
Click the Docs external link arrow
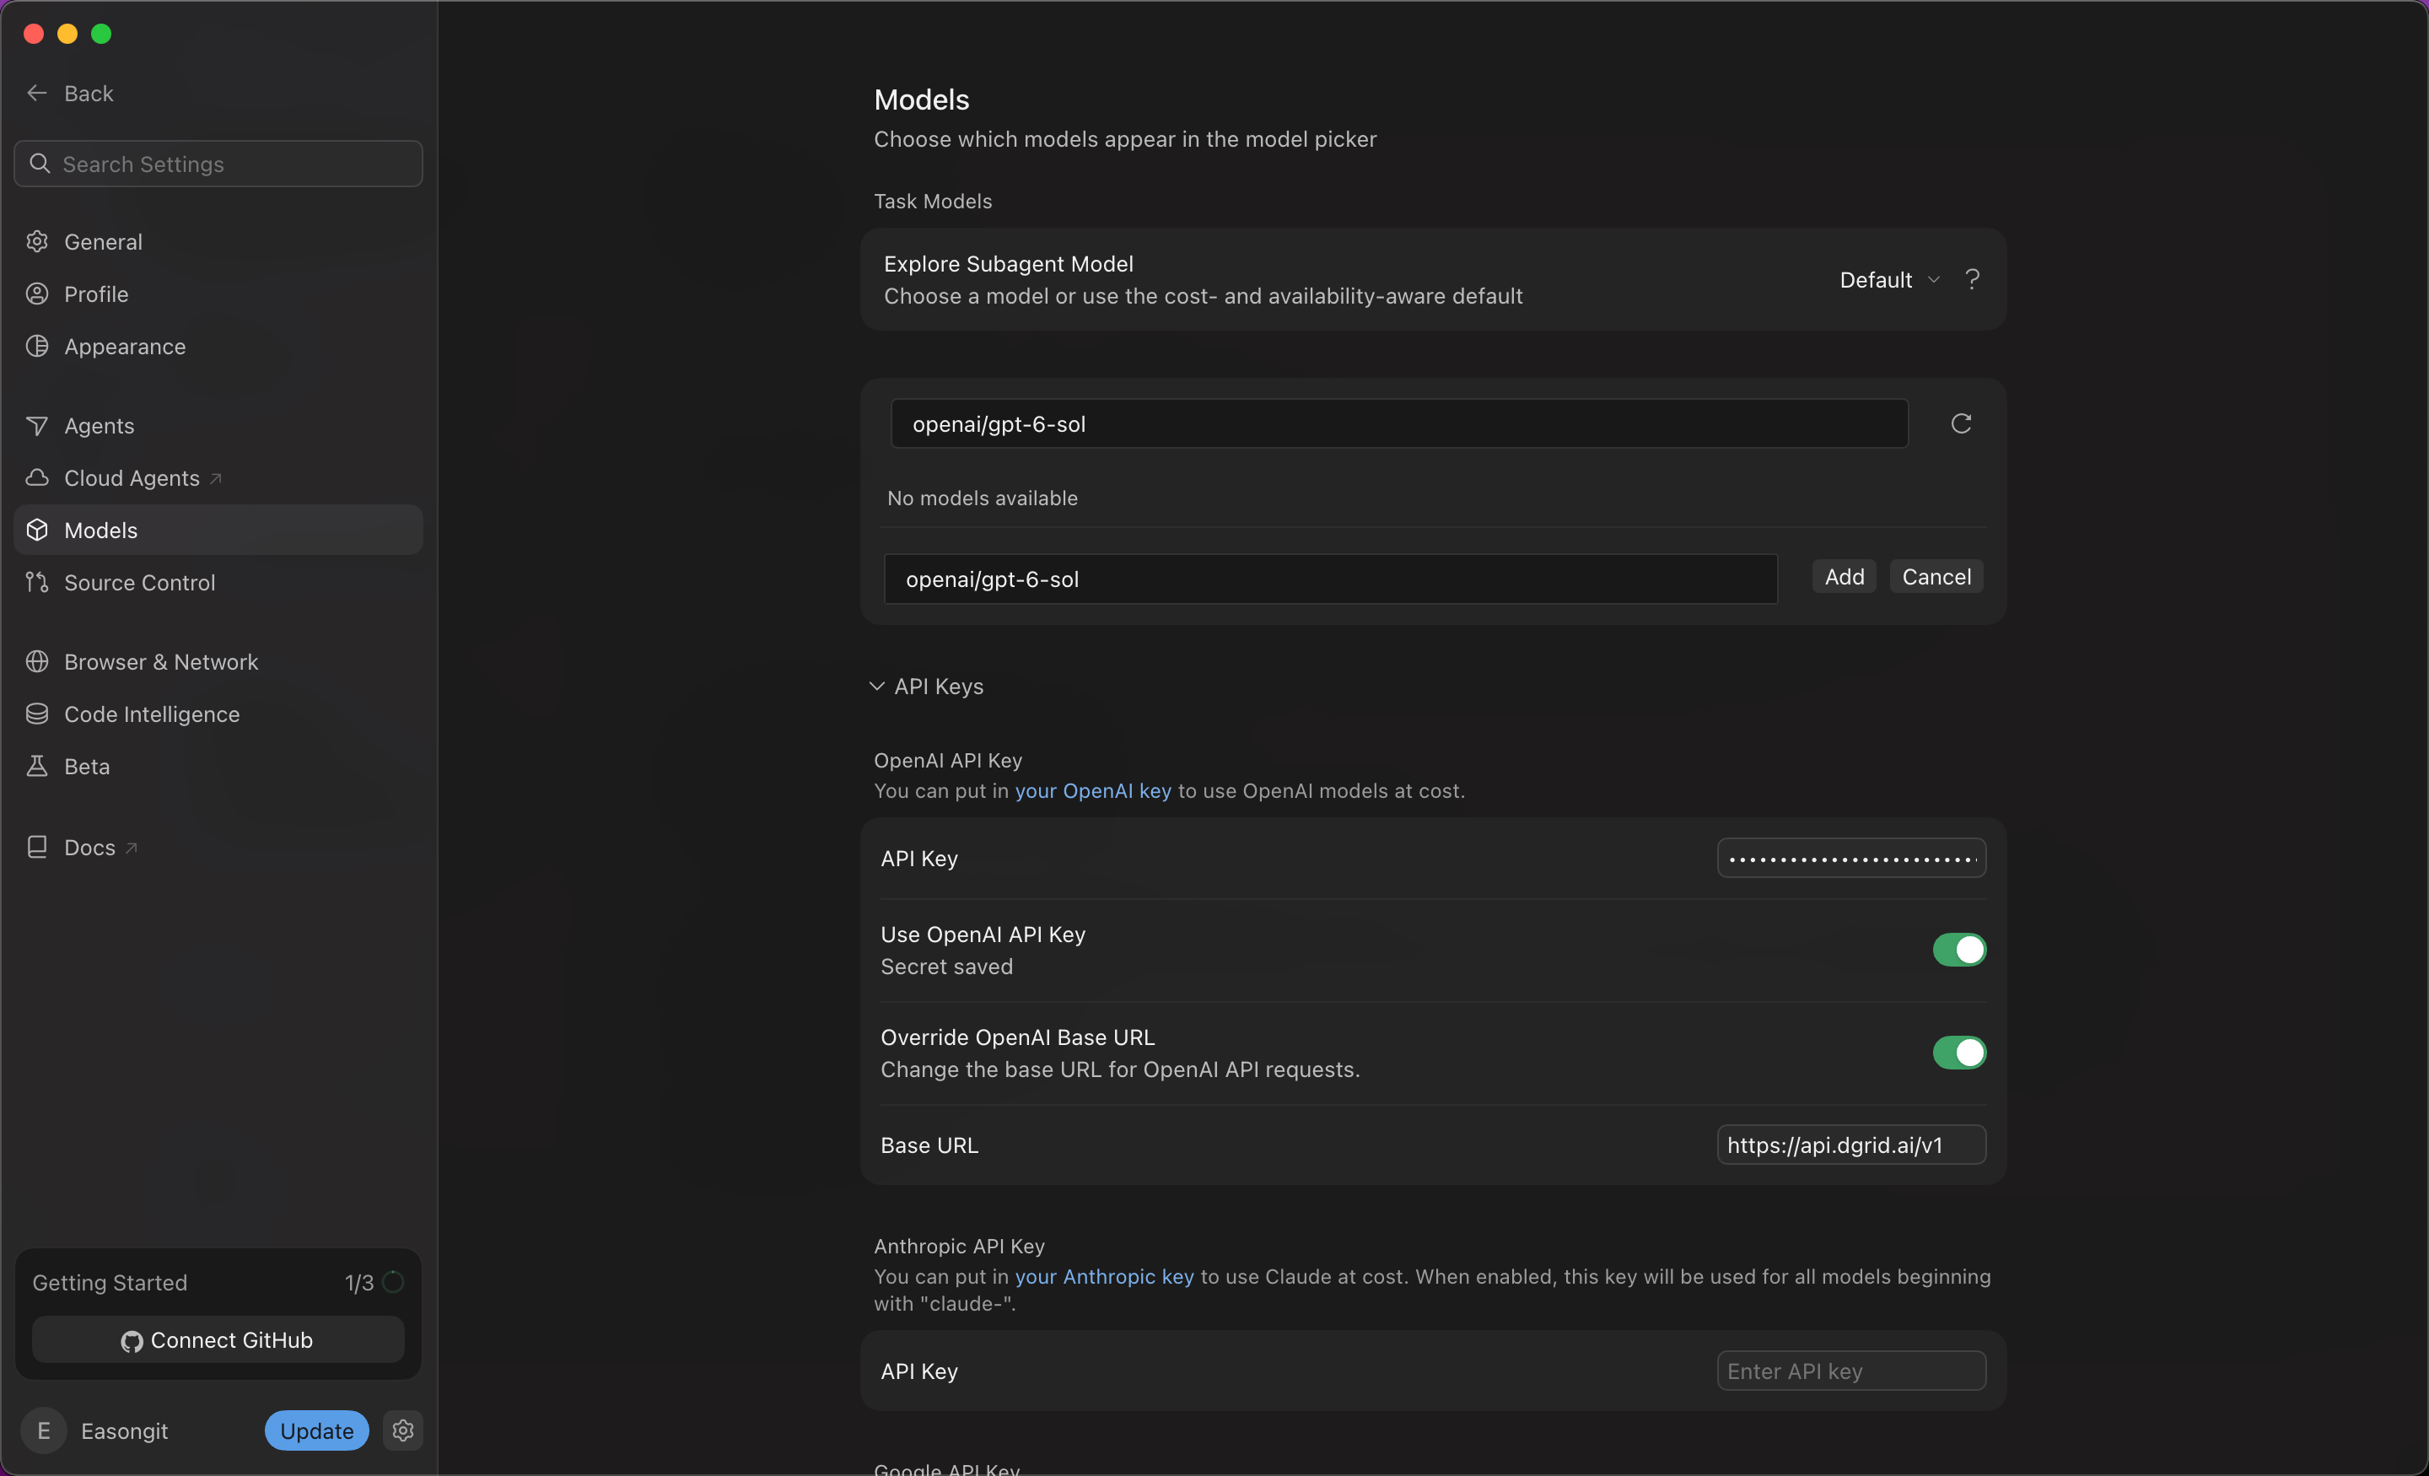click(x=131, y=847)
